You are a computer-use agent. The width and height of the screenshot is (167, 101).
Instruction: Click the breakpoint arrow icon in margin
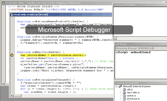(12, 55)
